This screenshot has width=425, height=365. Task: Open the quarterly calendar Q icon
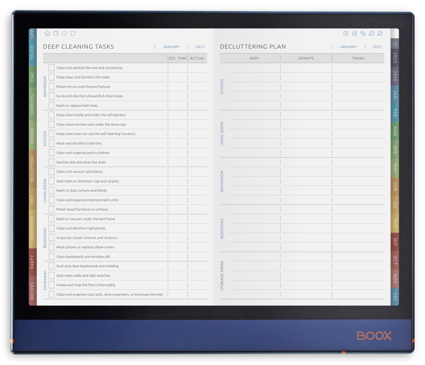[x=346, y=33]
